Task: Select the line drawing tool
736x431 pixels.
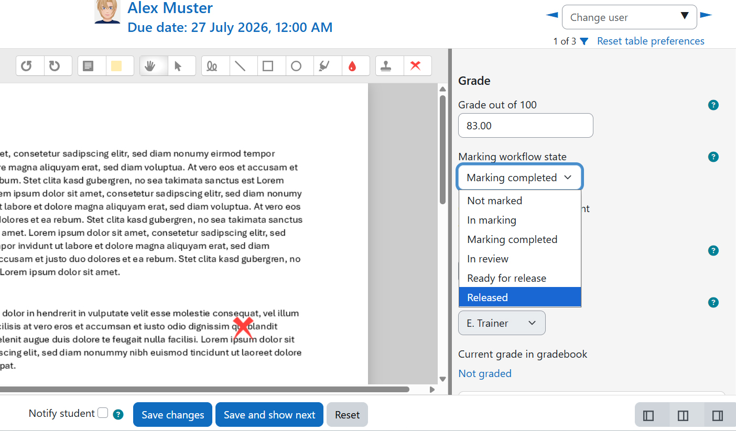Action: tap(243, 66)
